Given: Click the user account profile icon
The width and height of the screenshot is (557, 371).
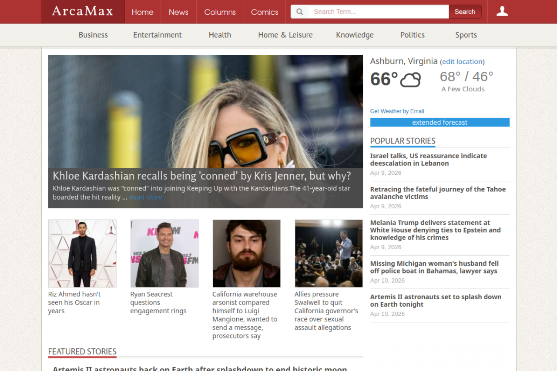Looking at the screenshot, I should click(502, 12).
